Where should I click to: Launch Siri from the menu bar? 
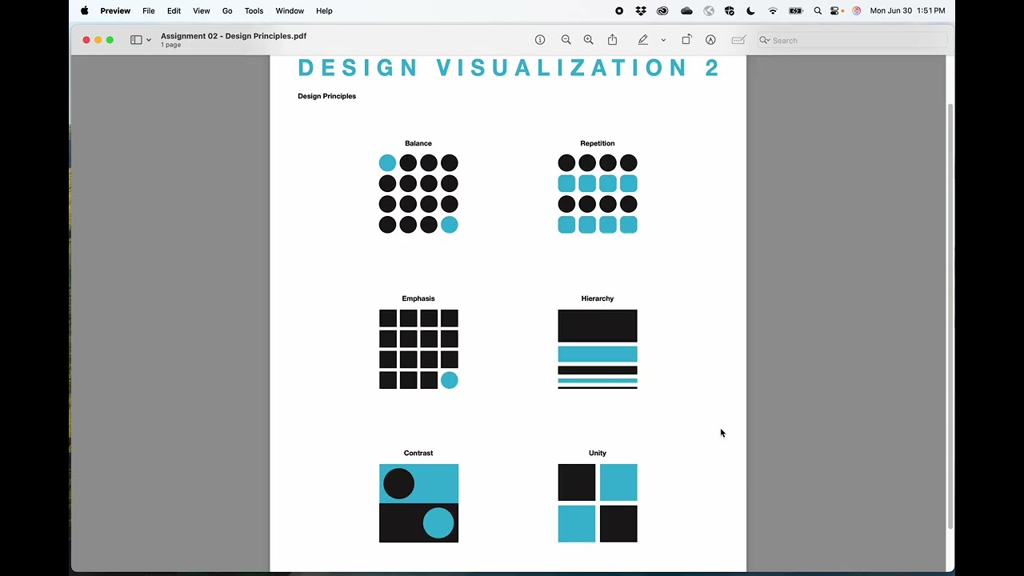pyautogui.click(x=857, y=11)
